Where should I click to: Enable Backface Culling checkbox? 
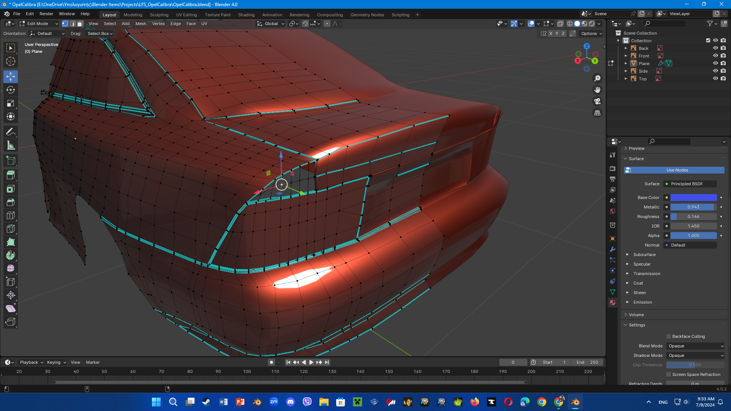point(669,336)
